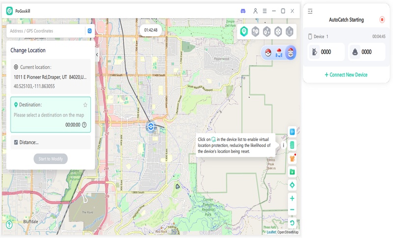Click Connect New Device link
The width and height of the screenshot is (393, 238).
click(x=346, y=75)
